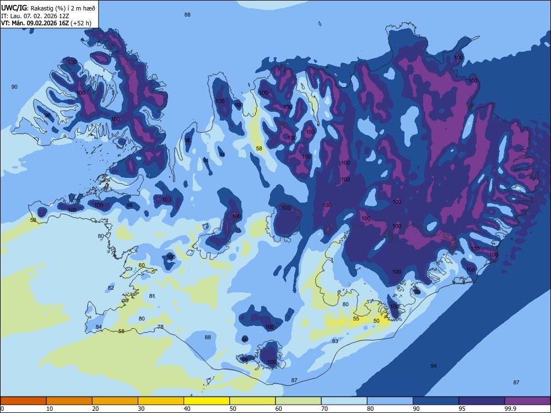This screenshot has width=551, height=413.
Task: Pick the pale yellow 50–60 legend swatch
Action: pos(252,401)
